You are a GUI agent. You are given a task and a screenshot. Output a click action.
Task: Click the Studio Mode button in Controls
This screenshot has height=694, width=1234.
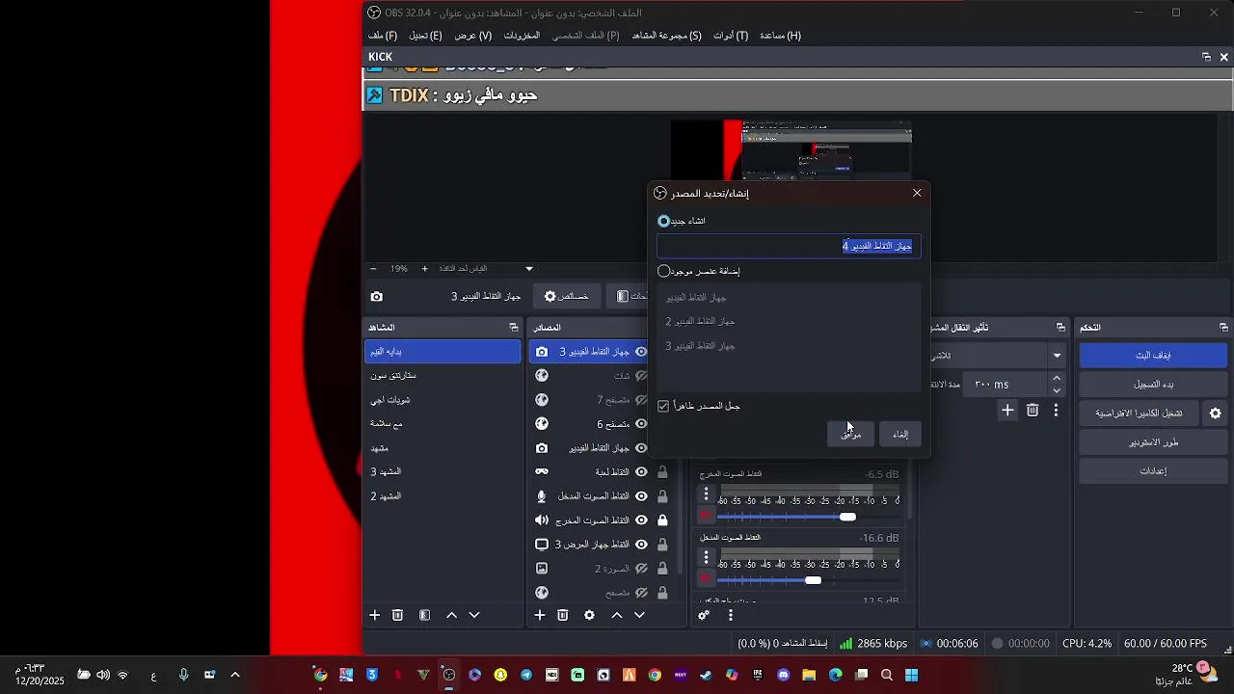pos(1153,442)
